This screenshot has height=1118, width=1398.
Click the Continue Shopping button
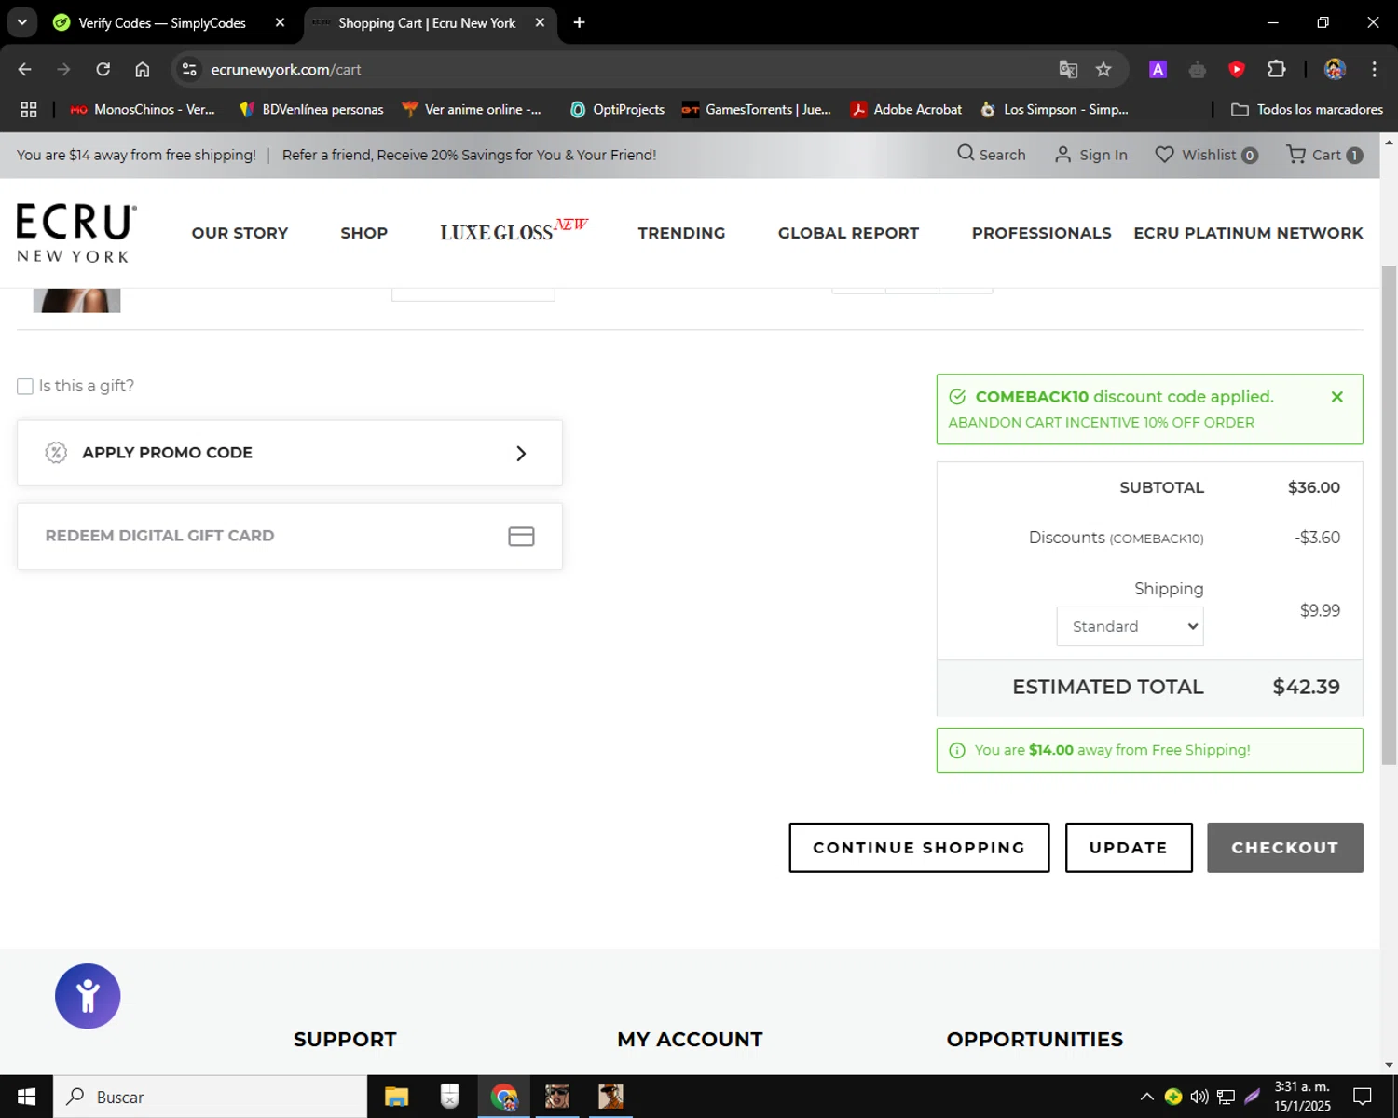point(919,848)
